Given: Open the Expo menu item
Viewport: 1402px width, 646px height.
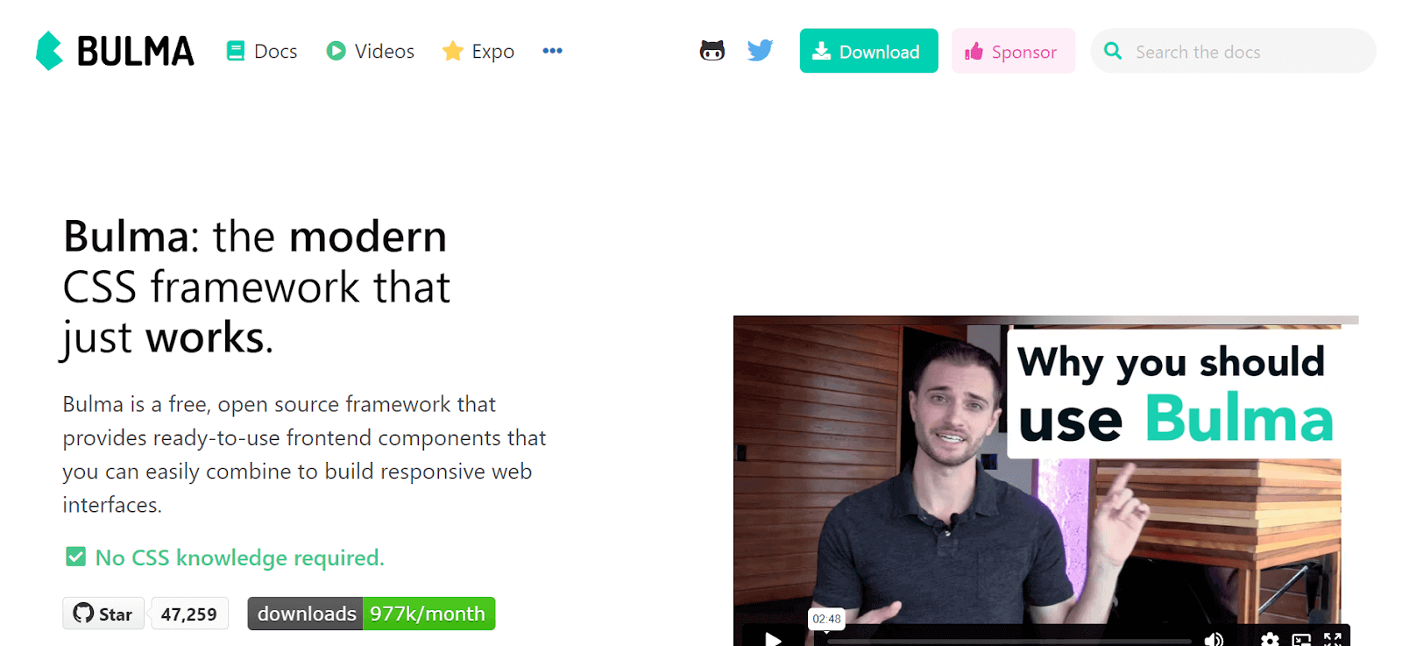Looking at the screenshot, I should tap(478, 51).
